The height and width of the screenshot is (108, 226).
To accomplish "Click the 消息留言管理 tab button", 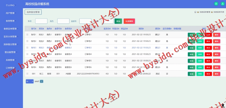I will click(x=33, y=12).
